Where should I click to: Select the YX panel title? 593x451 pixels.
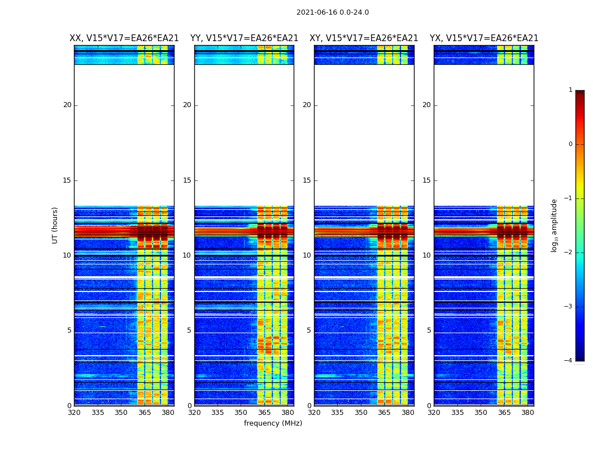484,38
